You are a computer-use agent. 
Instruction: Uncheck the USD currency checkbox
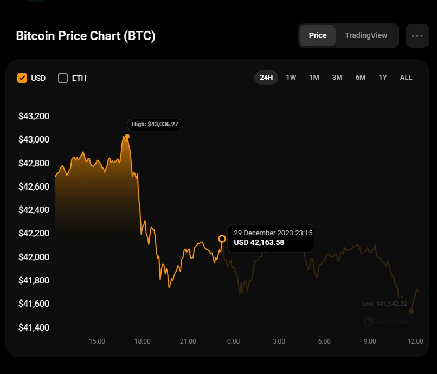click(x=22, y=78)
